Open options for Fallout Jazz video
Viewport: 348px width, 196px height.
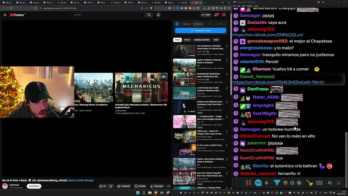pos(227,131)
